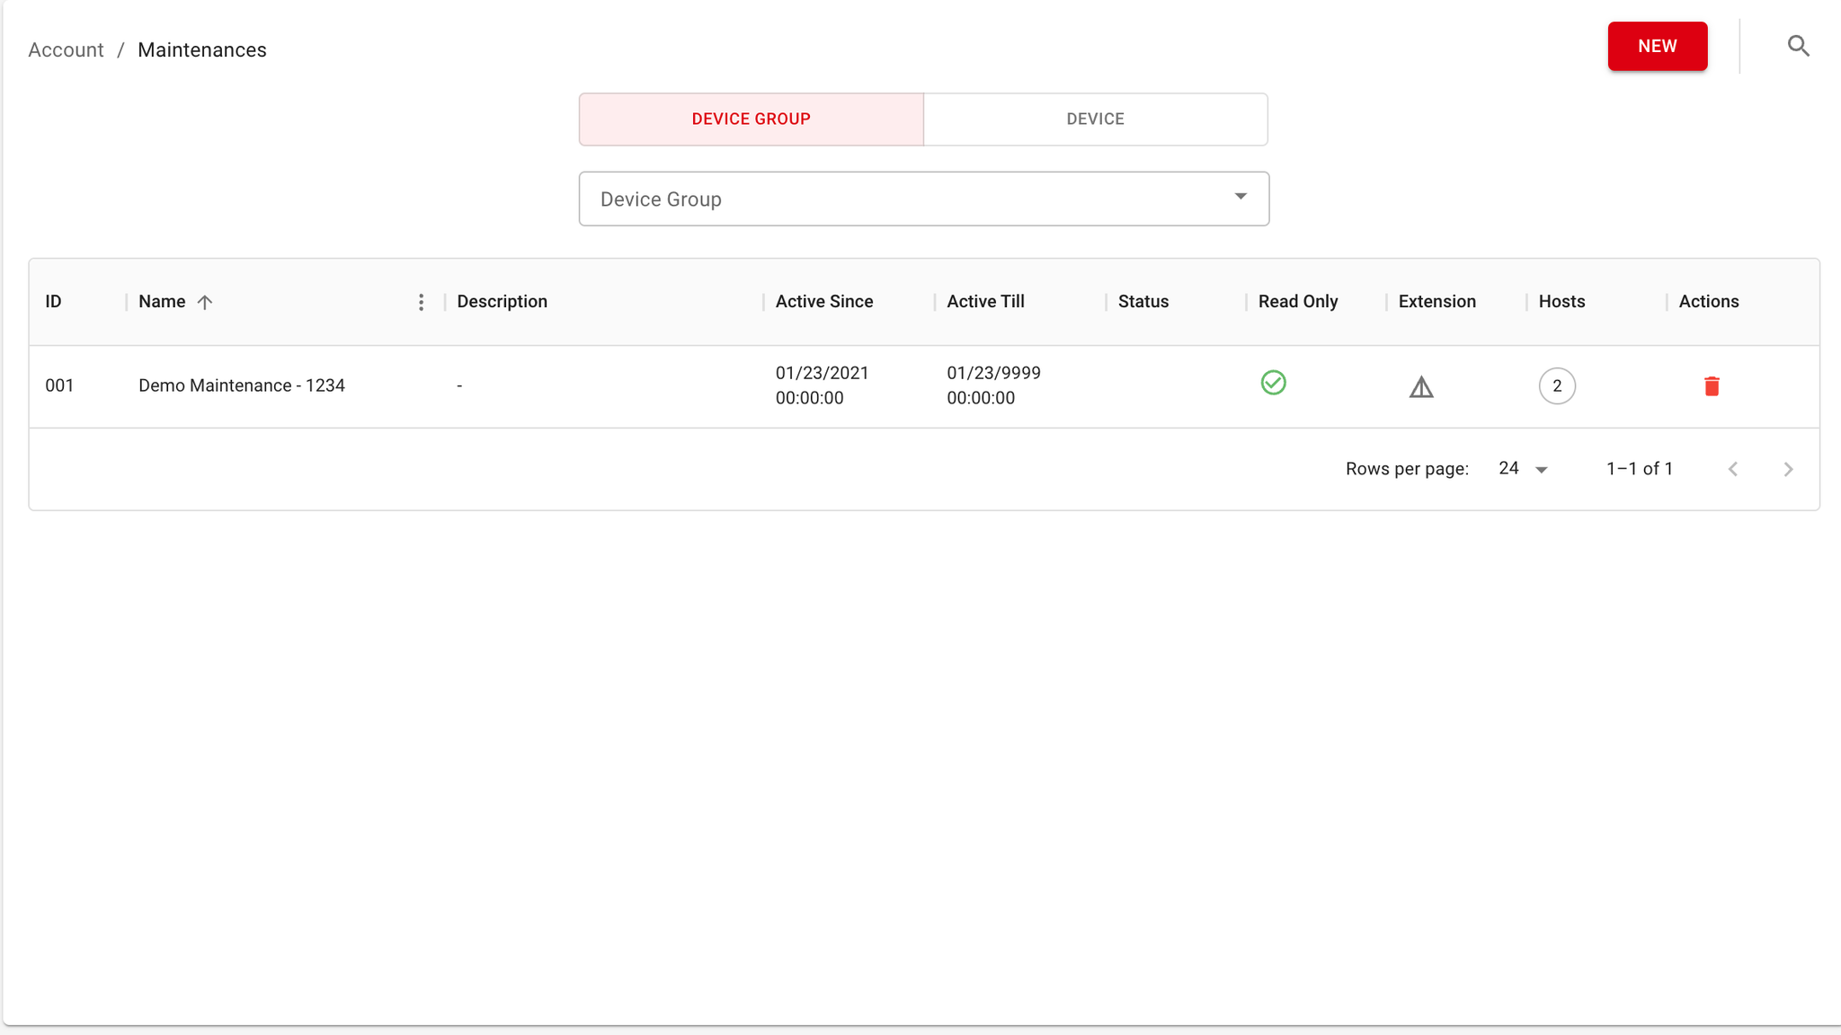Image resolution: width=1841 pixels, height=1035 pixels.
Task: Click the Status column header
Action: click(x=1143, y=302)
